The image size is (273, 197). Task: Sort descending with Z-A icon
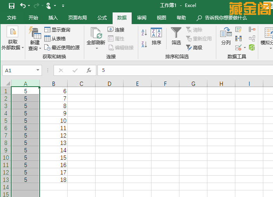point(144,44)
